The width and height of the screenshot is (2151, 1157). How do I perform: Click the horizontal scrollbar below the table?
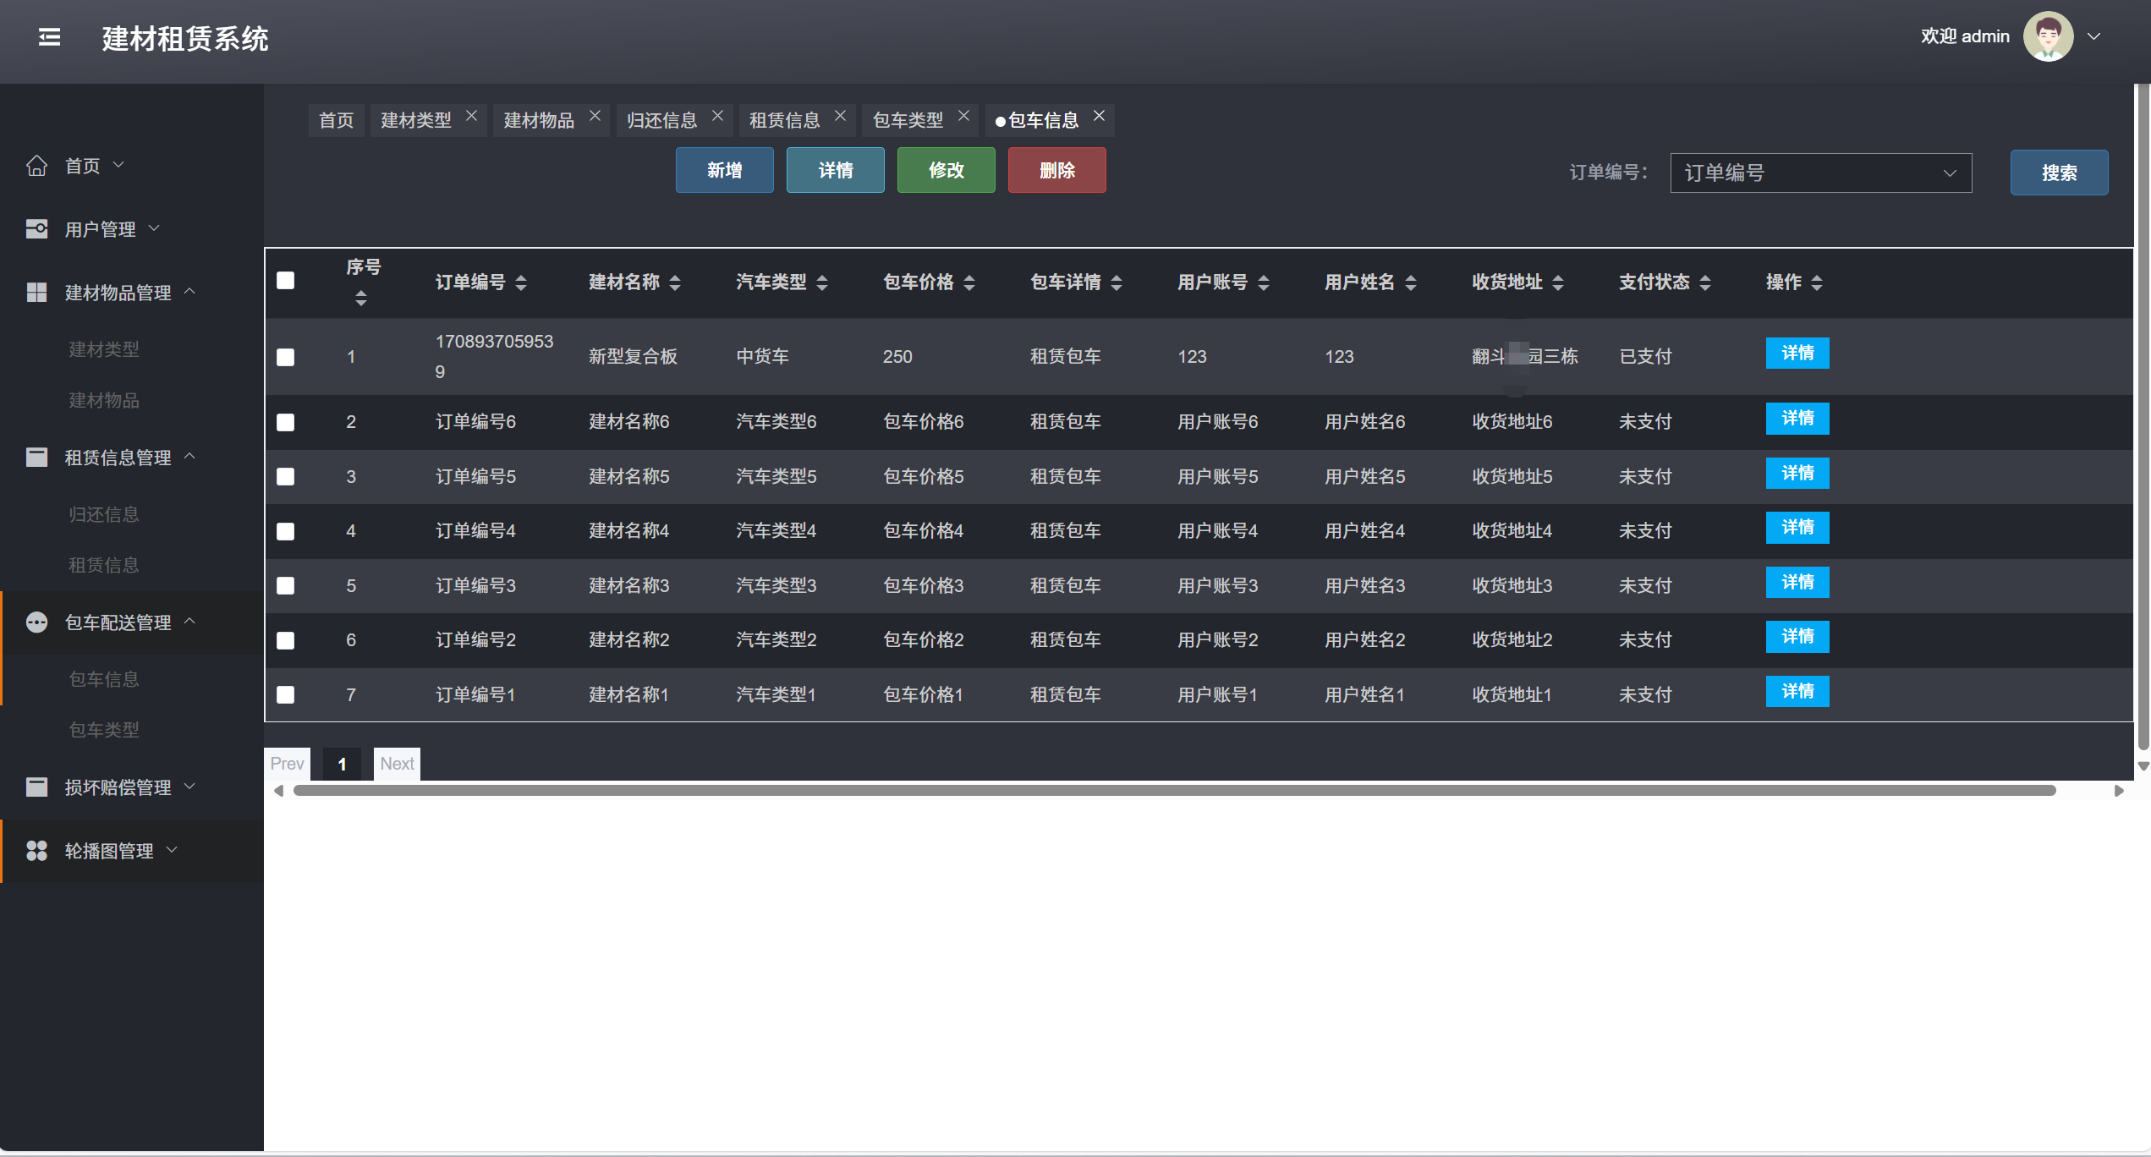click(1174, 790)
